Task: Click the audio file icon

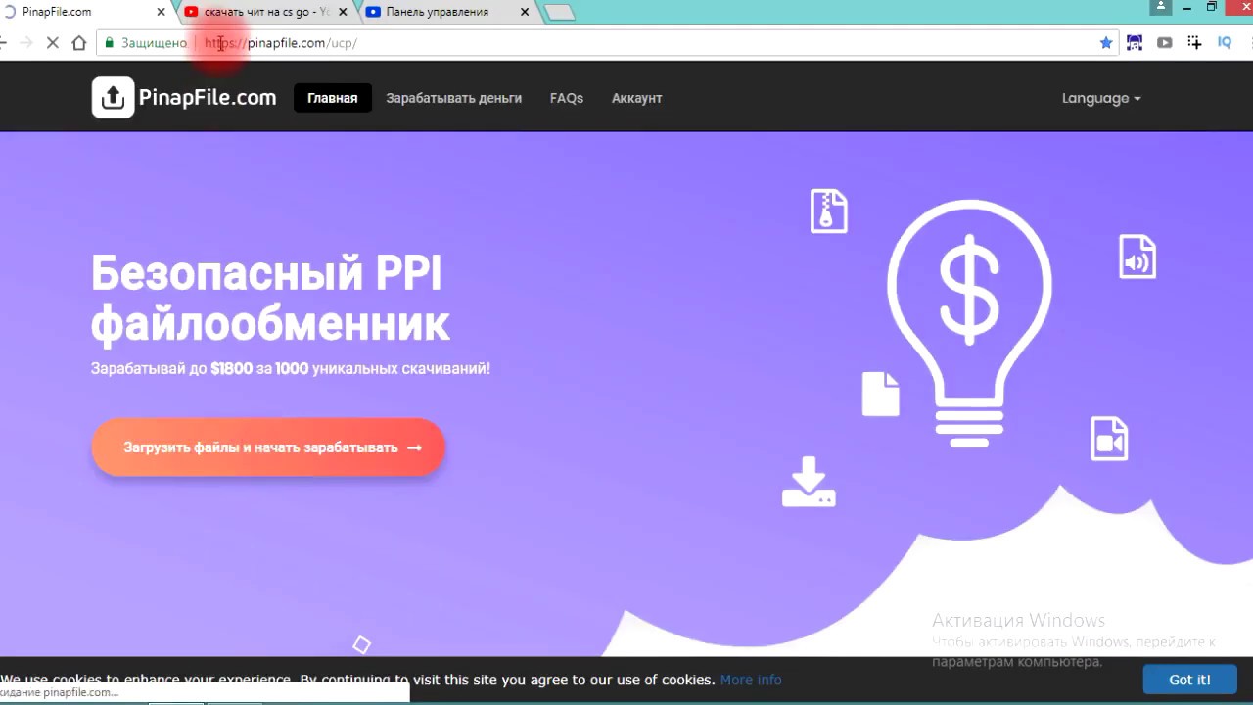Action: (x=1137, y=258)
